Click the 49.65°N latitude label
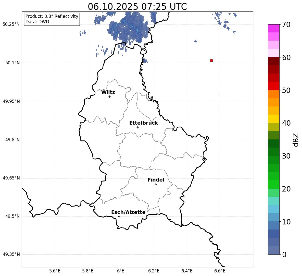 pos(11,178)
